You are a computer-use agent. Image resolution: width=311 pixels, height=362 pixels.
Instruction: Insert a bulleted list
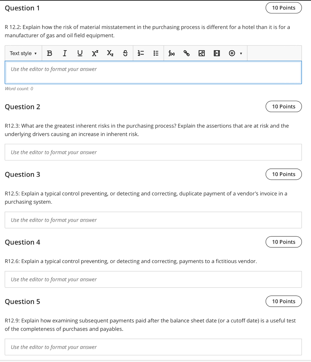click(x=155, y=53)
